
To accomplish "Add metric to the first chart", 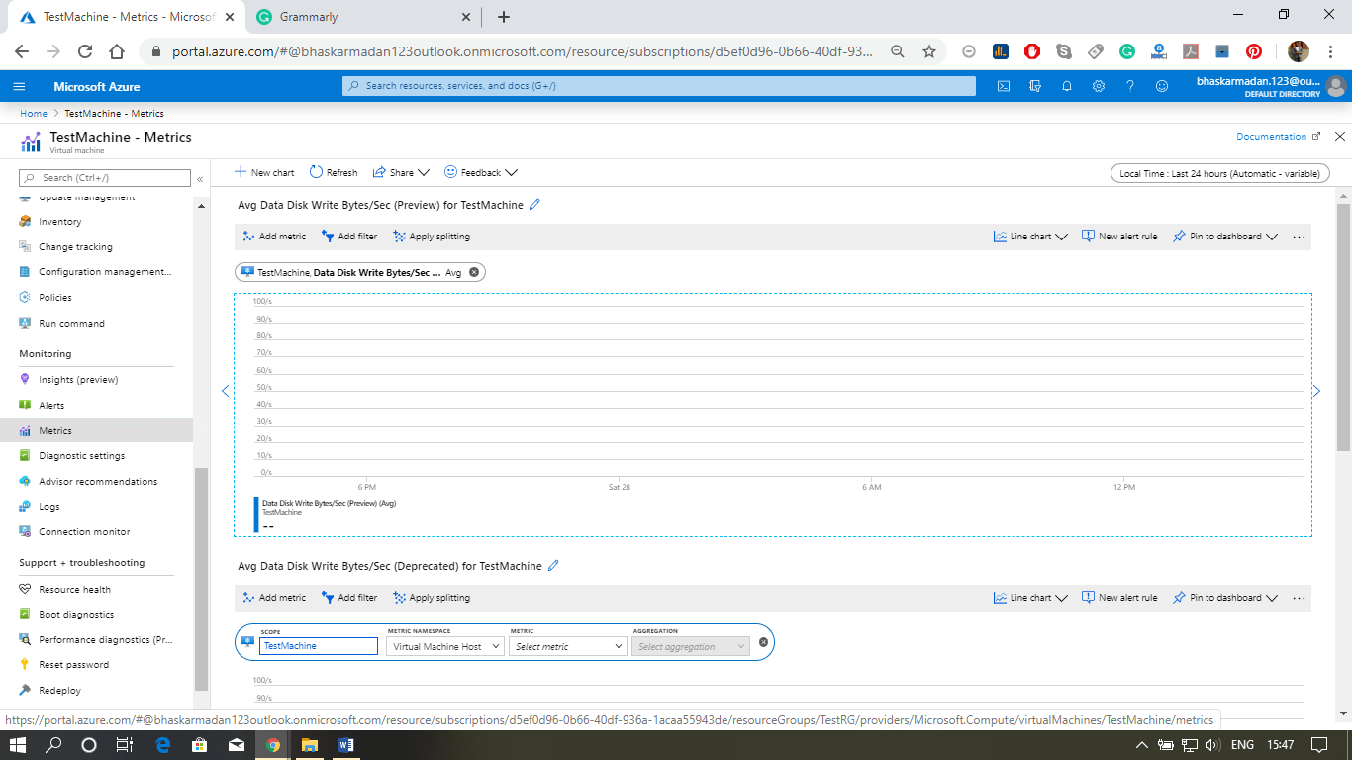I will (274, 237).
